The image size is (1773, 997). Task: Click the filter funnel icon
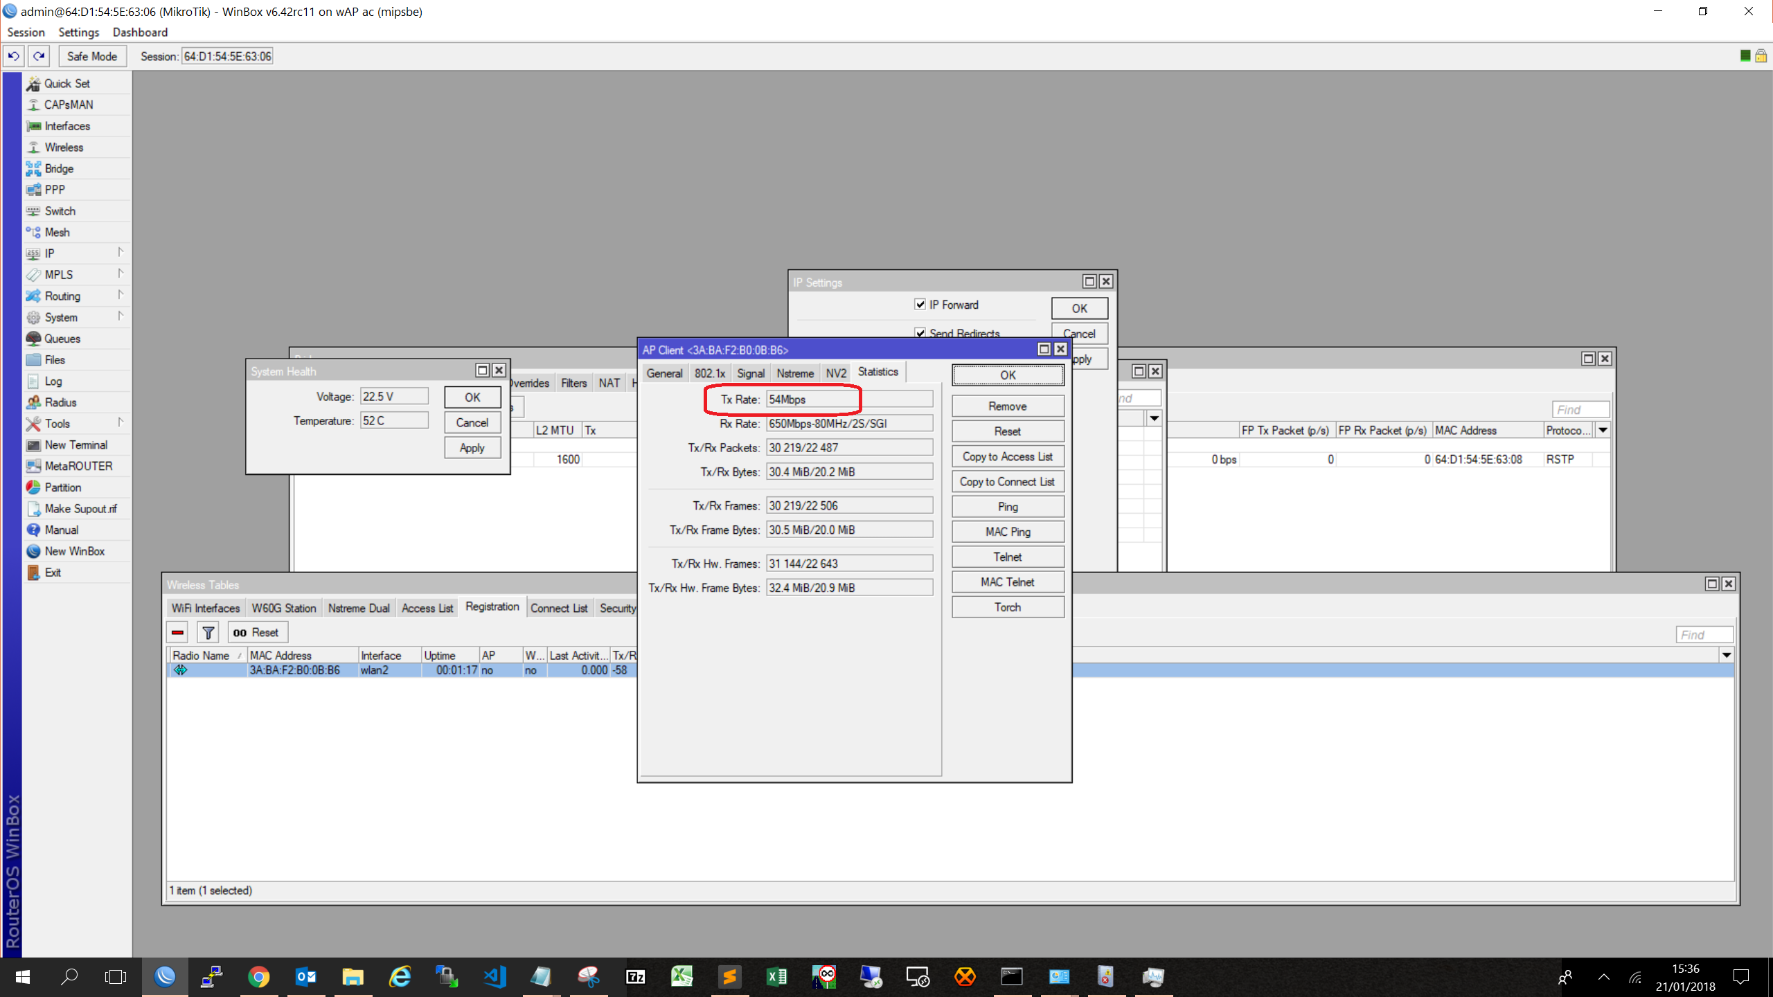coord(208,632)
